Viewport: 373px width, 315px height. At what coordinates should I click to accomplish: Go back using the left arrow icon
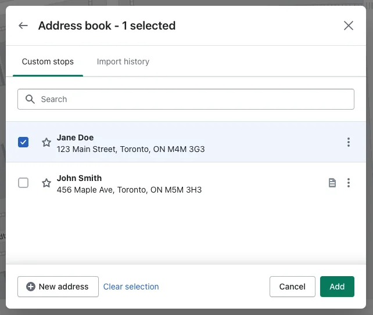23,26
